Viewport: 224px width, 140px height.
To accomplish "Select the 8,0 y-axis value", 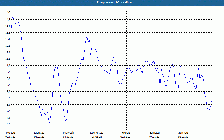I will click(8, 104).
